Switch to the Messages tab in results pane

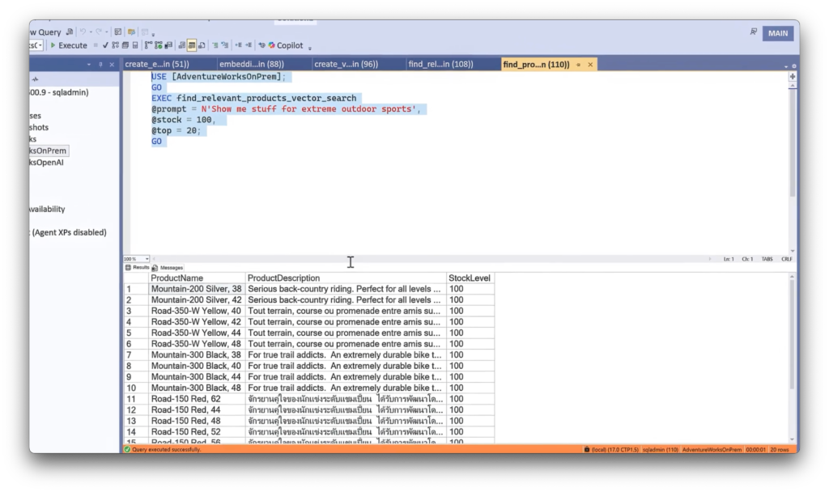point(172,267)
